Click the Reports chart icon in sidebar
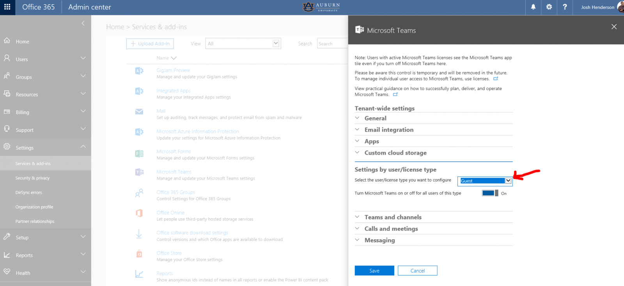 (x=7, y=254)
